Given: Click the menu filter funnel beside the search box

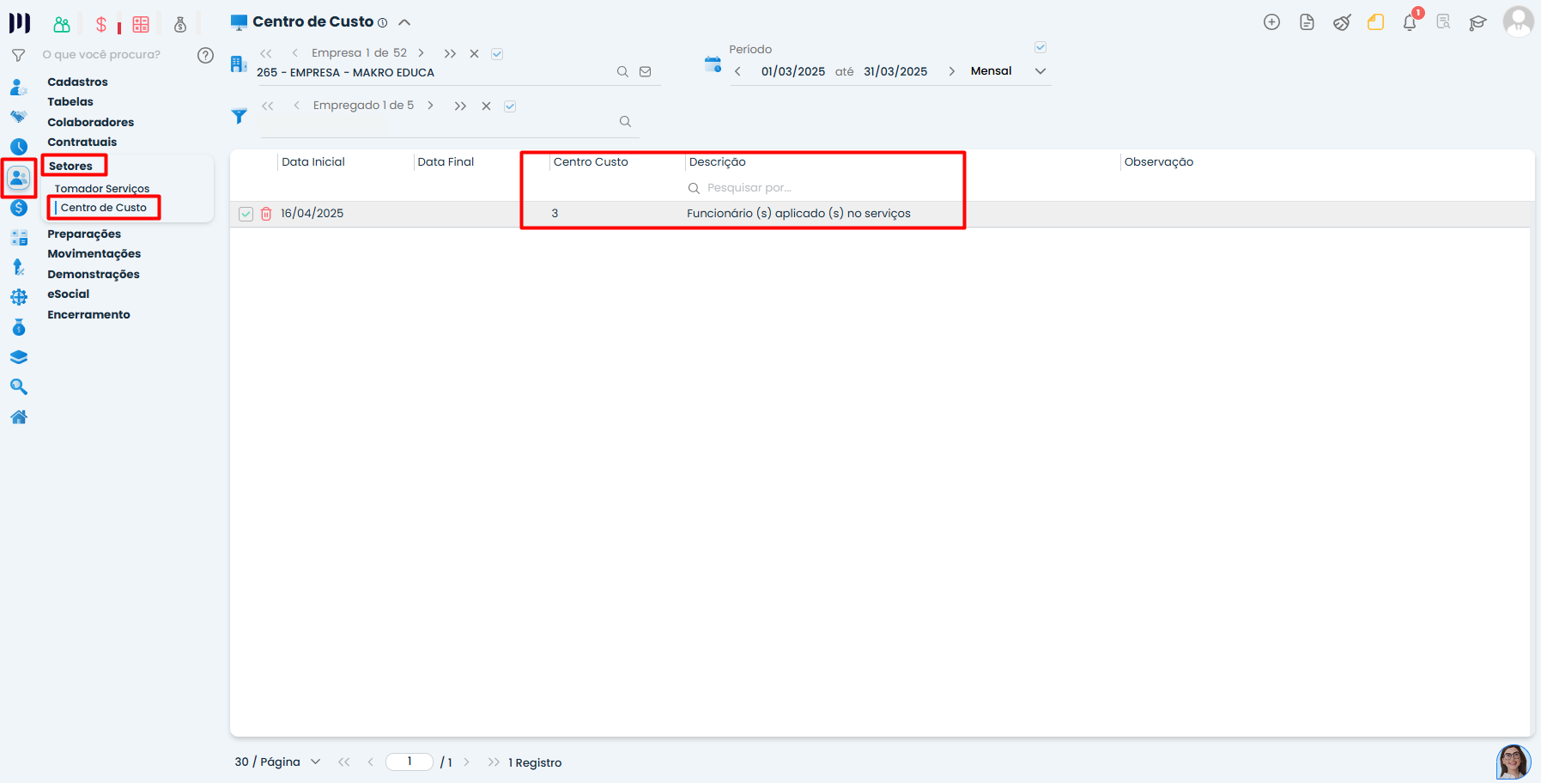Looking at the screenshot, I should tap(18, 55).
